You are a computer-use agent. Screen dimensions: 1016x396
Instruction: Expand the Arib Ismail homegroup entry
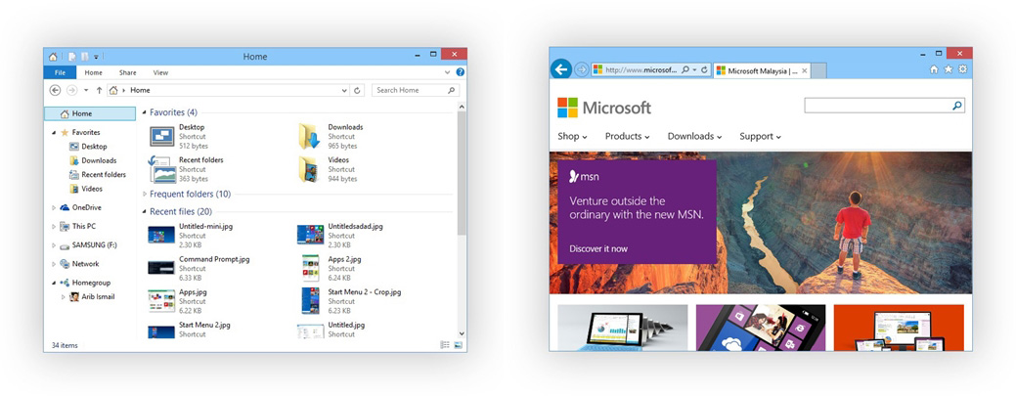[64, 297]
